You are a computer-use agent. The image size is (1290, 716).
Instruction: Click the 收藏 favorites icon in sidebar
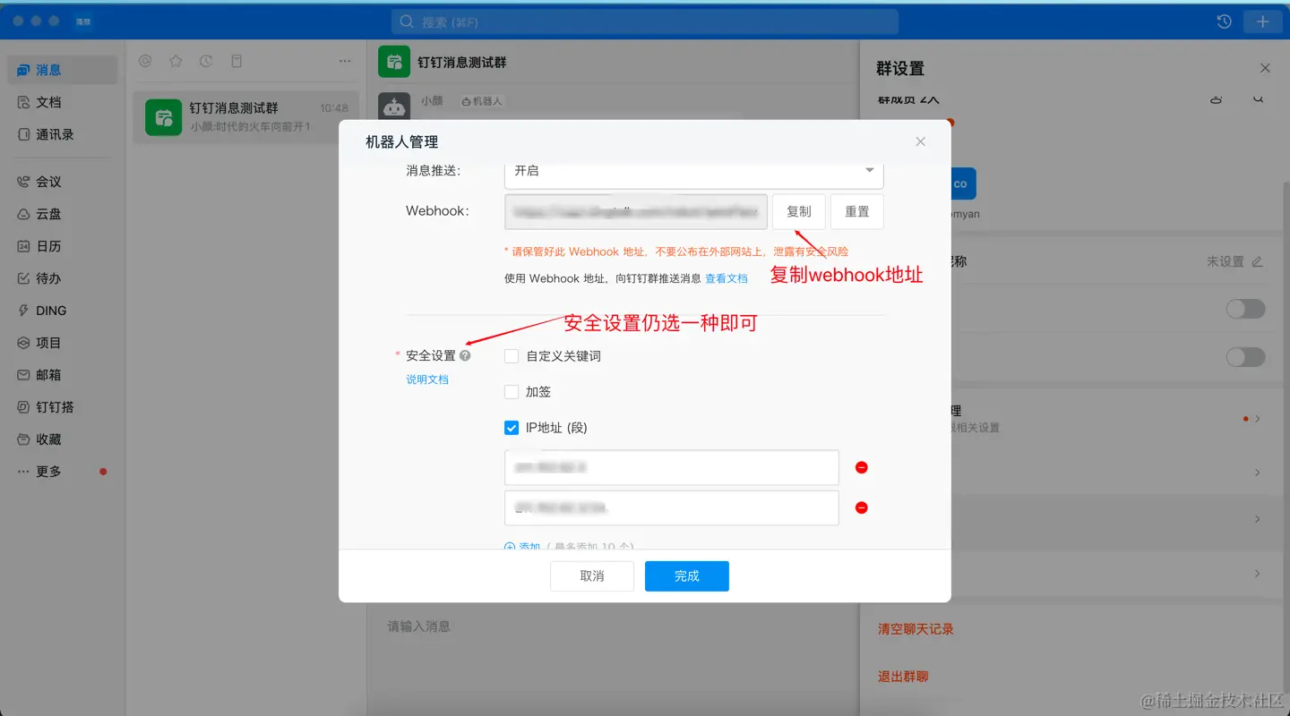tap(24, 439)
